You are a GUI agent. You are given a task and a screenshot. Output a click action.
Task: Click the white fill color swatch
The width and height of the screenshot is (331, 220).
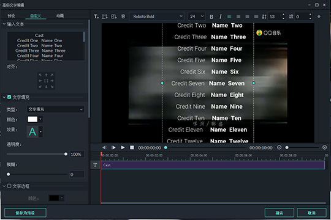(x=32, y=119)
